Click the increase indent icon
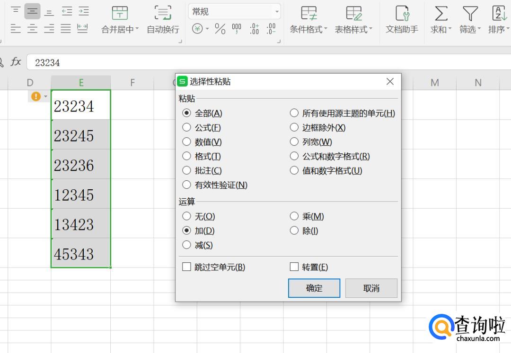 click(x=83, y=11)
